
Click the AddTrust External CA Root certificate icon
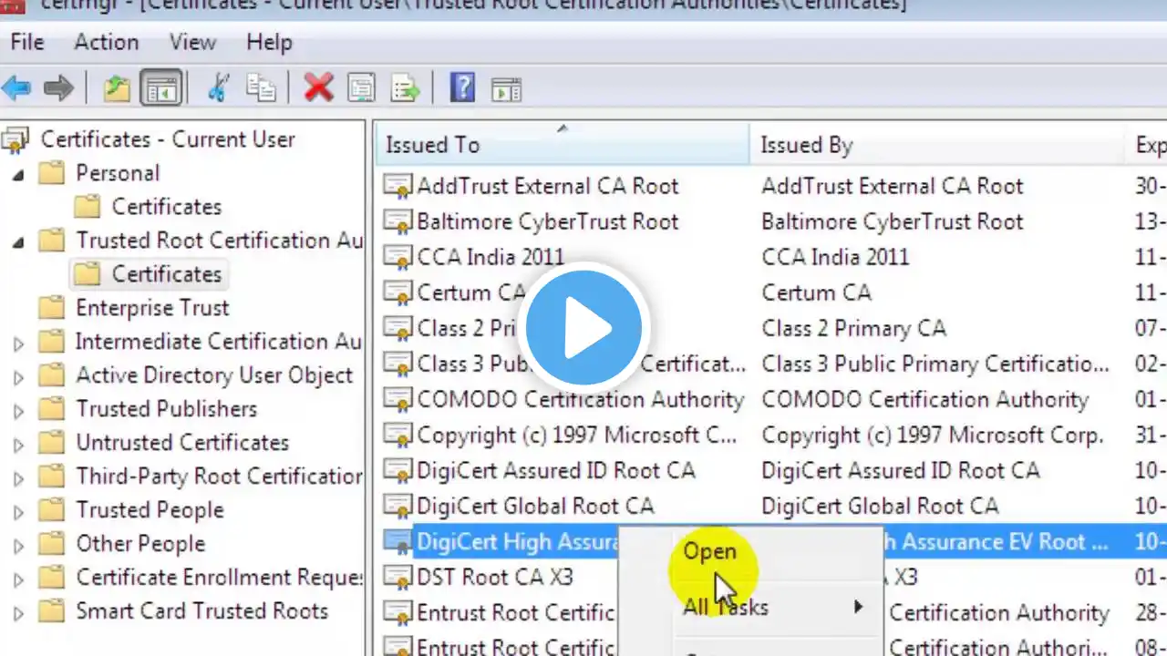tap(398, 187)
